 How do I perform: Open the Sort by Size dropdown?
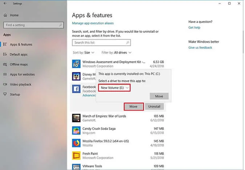(83, 52)
